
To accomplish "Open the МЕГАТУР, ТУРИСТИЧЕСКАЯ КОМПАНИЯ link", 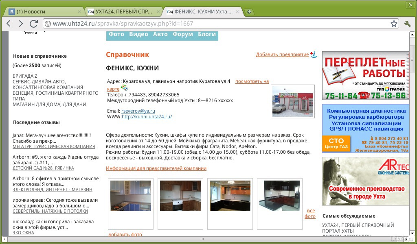I will point(54,146).
